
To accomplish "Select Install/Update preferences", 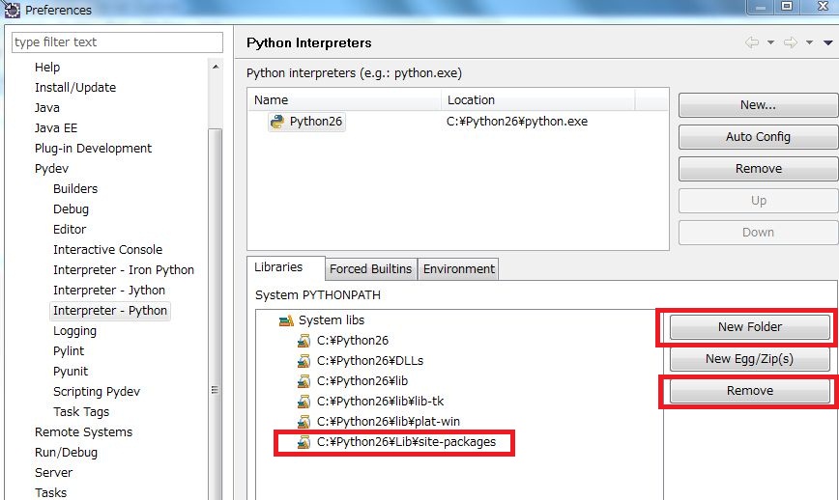I will (x=75, y=88).
